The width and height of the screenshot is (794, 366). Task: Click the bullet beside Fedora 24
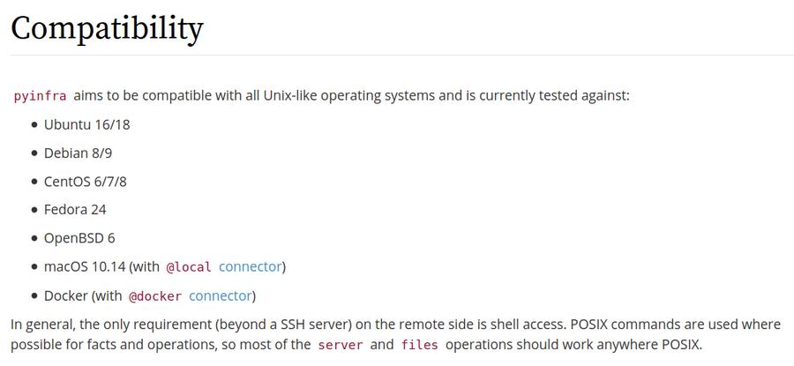pyautogui.click(x=34, y=210)
